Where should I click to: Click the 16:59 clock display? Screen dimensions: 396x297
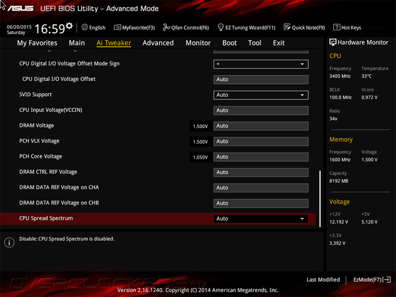50,29
